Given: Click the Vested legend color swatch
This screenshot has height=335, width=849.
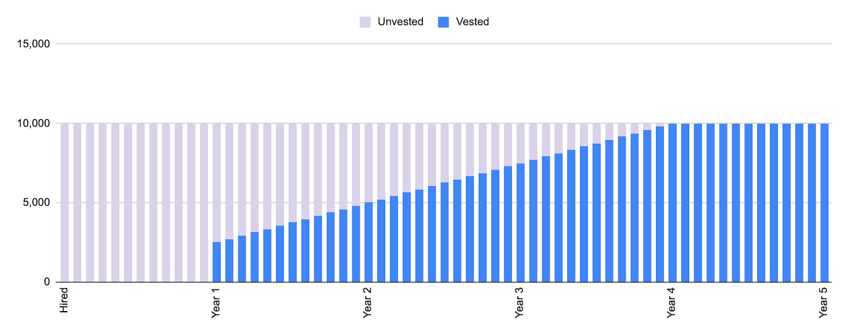Looking at the screenshot, I should click(x=444, y=22).
